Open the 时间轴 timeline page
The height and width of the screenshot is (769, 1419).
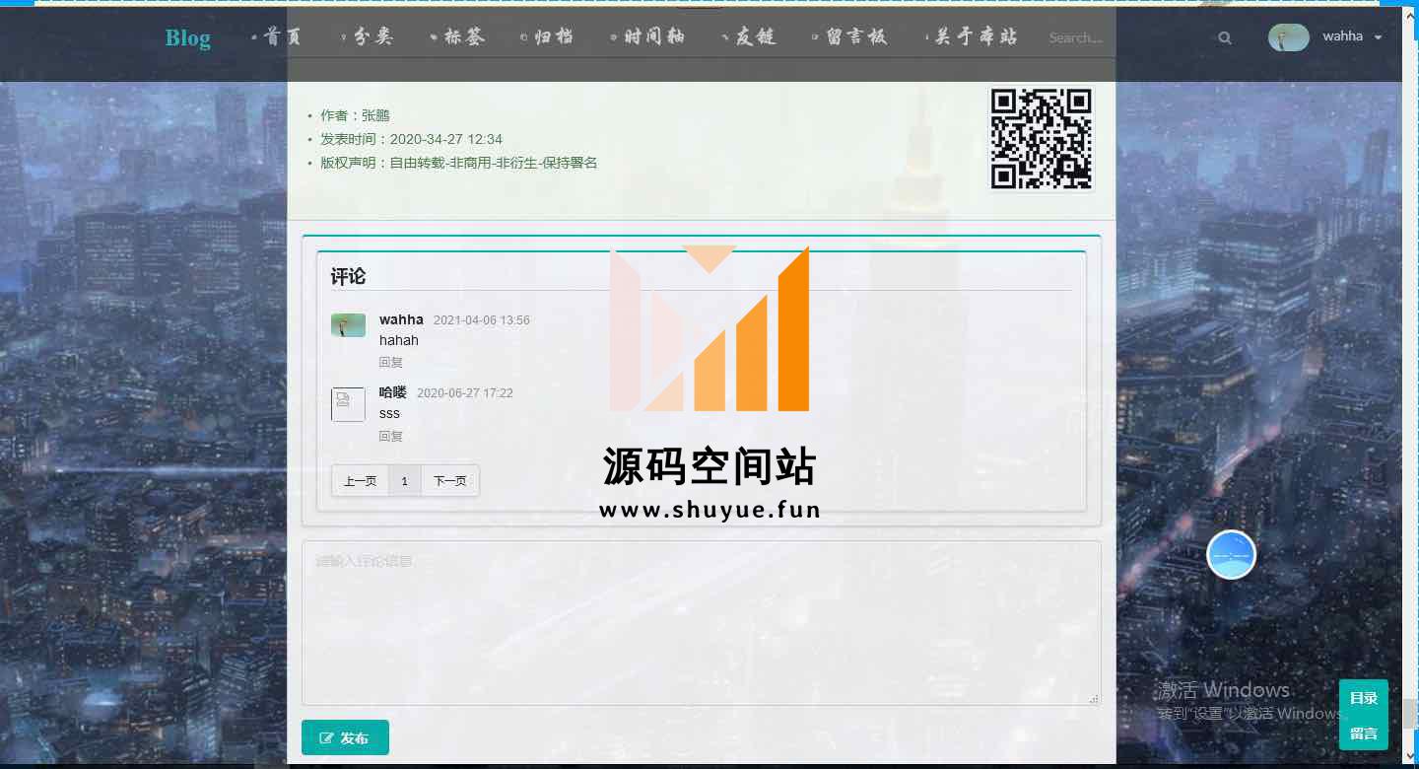(647, 36)
